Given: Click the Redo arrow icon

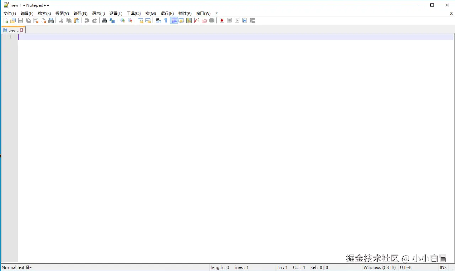Looking at the screenshot, I should (95, 21).
